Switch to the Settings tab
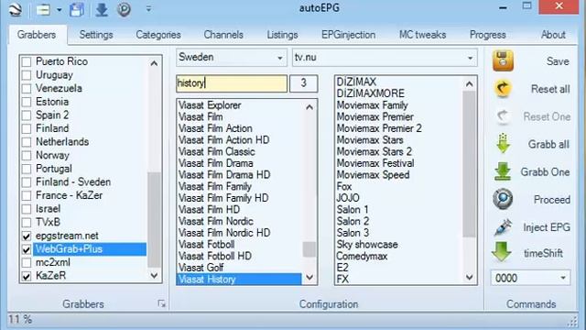 pyautogui.click(x=96, y=35)
